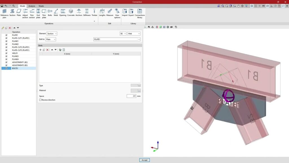Screen dimensions: 289x163
Task: Click the Weld operation icon
Action: 56,12
